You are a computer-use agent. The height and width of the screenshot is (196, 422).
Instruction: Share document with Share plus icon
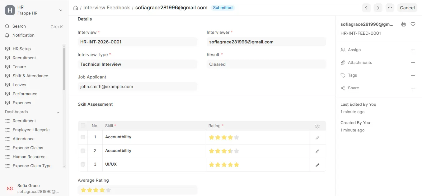click(413, 88)
